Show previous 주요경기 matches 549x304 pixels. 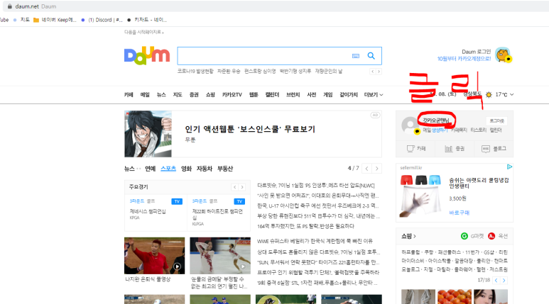tap(234, 187)
